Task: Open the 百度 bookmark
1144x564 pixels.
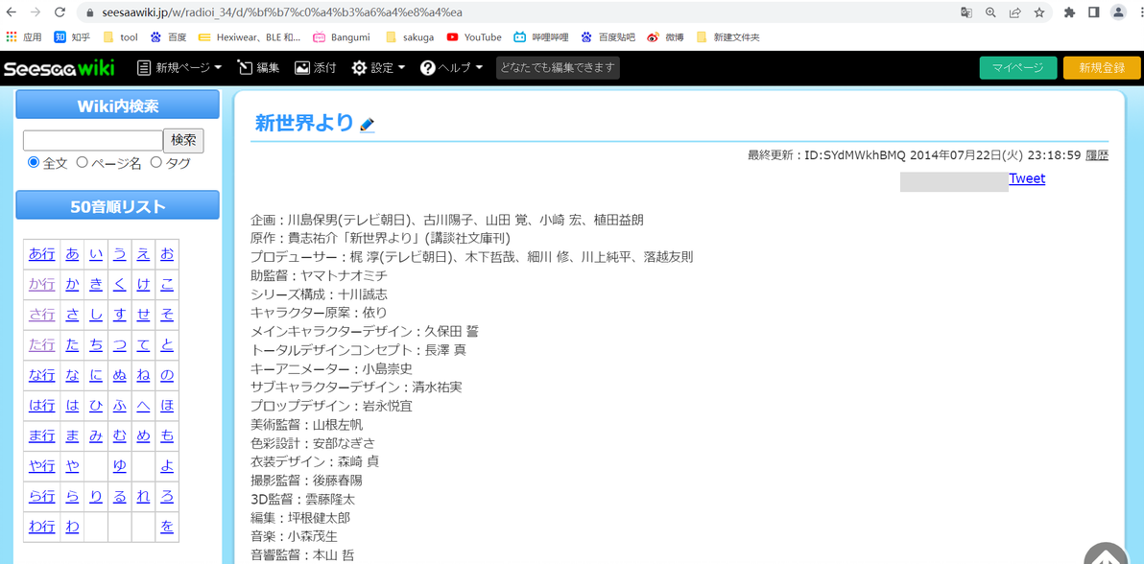Action: coord(169,37)
